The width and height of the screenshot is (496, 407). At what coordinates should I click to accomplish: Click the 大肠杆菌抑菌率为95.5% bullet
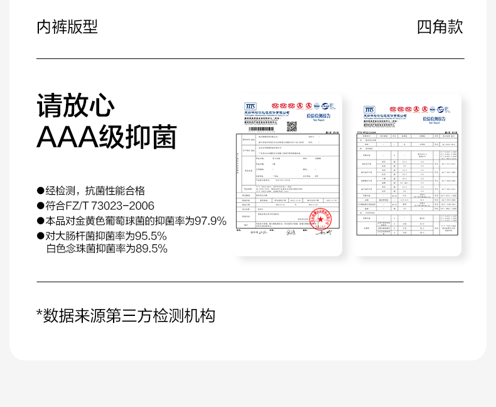[102, 236]
